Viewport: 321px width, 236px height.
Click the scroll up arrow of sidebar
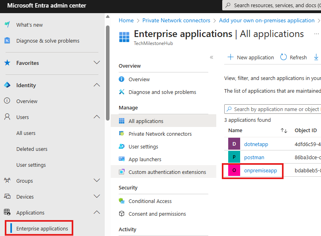pyautogui.click(x=108, y=17)
